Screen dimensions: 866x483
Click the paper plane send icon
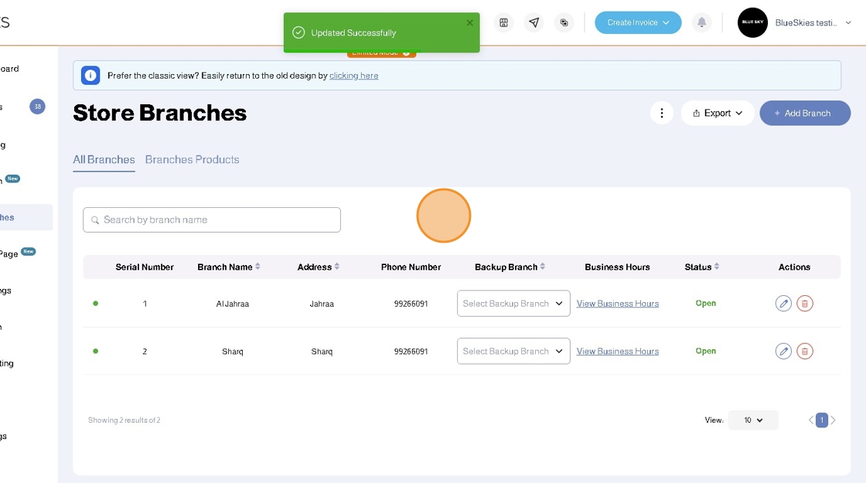tap(534, 22)
